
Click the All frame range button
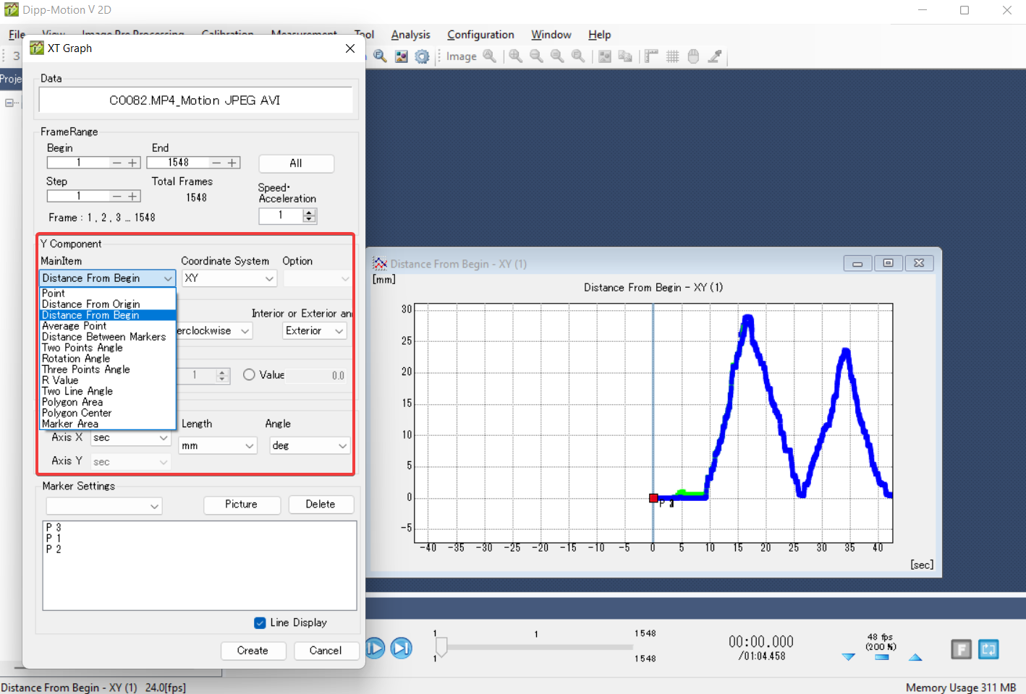[296, 163]
